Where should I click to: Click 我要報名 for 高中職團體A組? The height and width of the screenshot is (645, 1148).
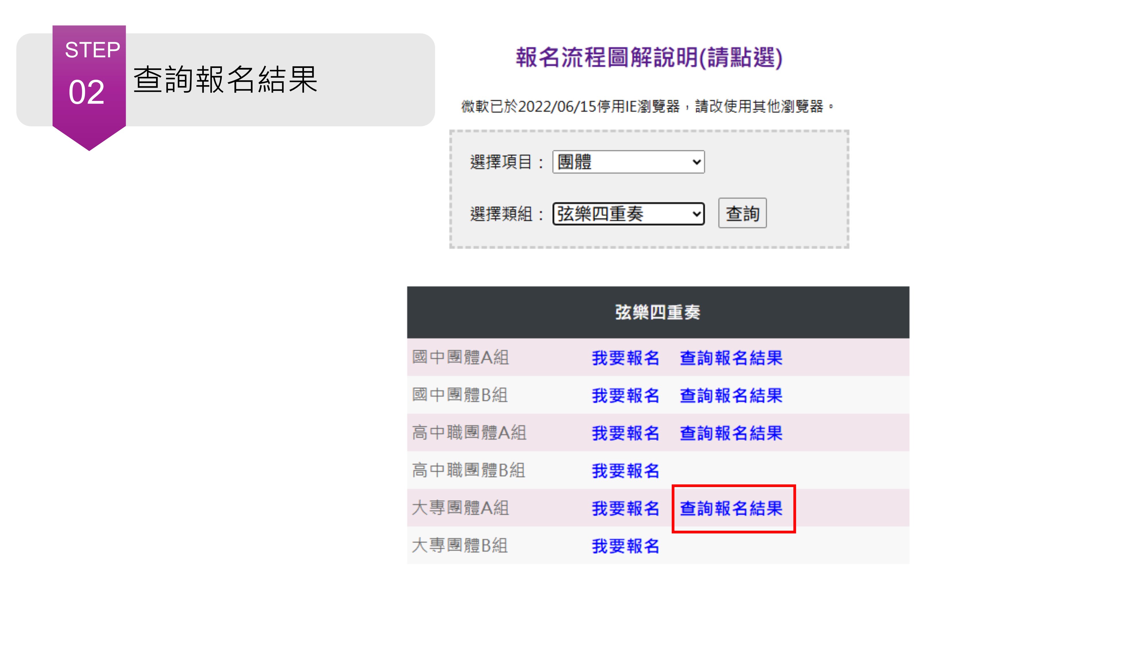pyautogui.click(x=625, y=433)
